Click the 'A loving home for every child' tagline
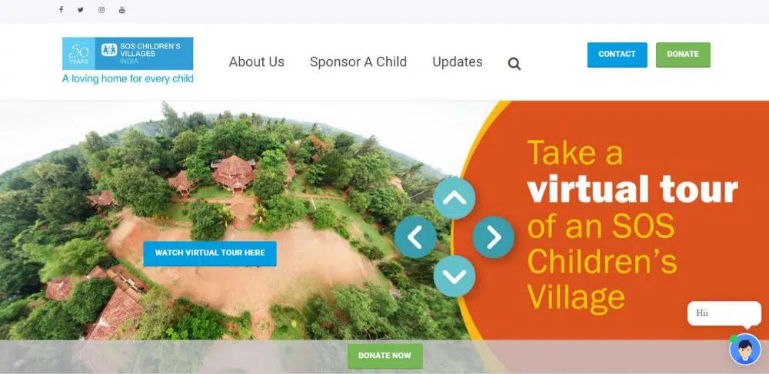The image size is (769, 374). [x=128, y=79]
